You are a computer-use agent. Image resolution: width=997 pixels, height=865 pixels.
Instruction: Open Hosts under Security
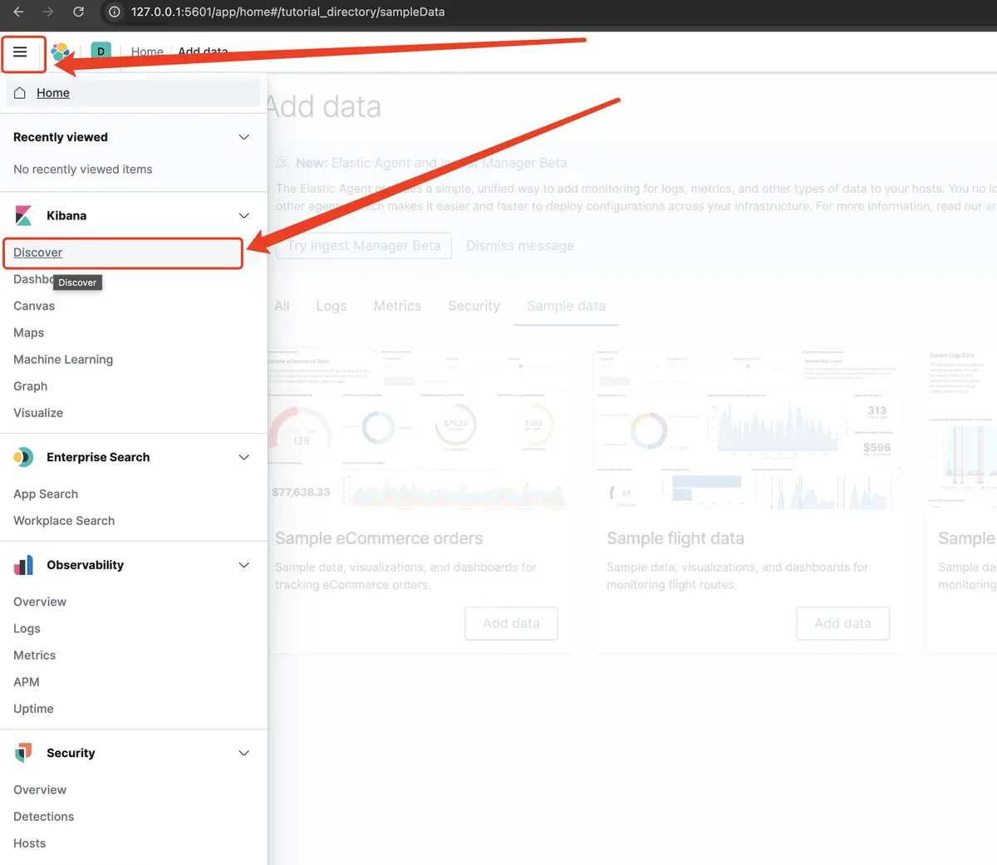click(30, 843)
